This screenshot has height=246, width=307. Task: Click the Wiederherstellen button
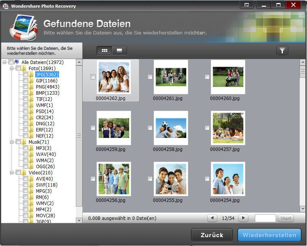pyautogui.click(x=269, y=235)
